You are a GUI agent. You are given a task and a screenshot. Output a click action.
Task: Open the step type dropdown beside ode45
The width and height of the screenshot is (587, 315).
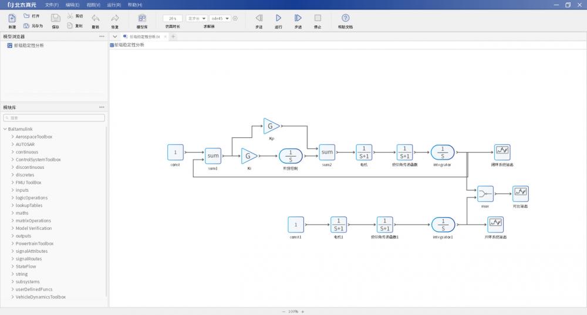click(197, 18)
